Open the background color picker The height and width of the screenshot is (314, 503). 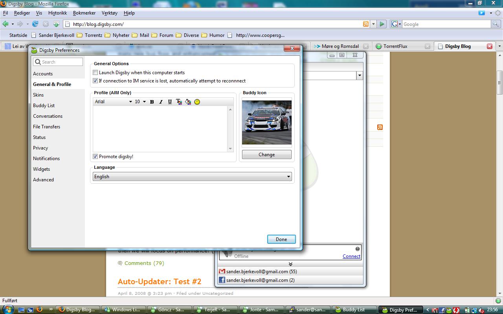tap(188, 102)
